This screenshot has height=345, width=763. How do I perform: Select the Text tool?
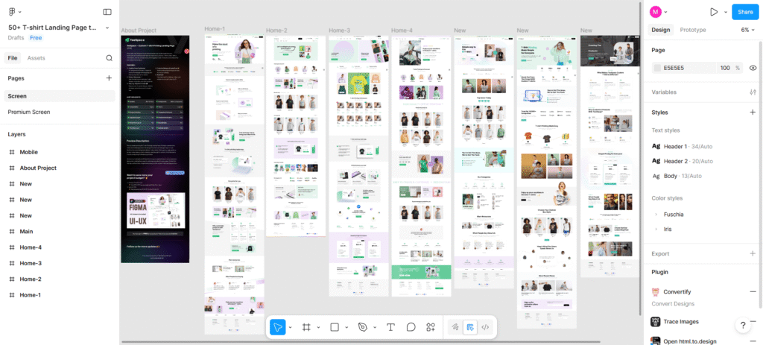[390, 327]
